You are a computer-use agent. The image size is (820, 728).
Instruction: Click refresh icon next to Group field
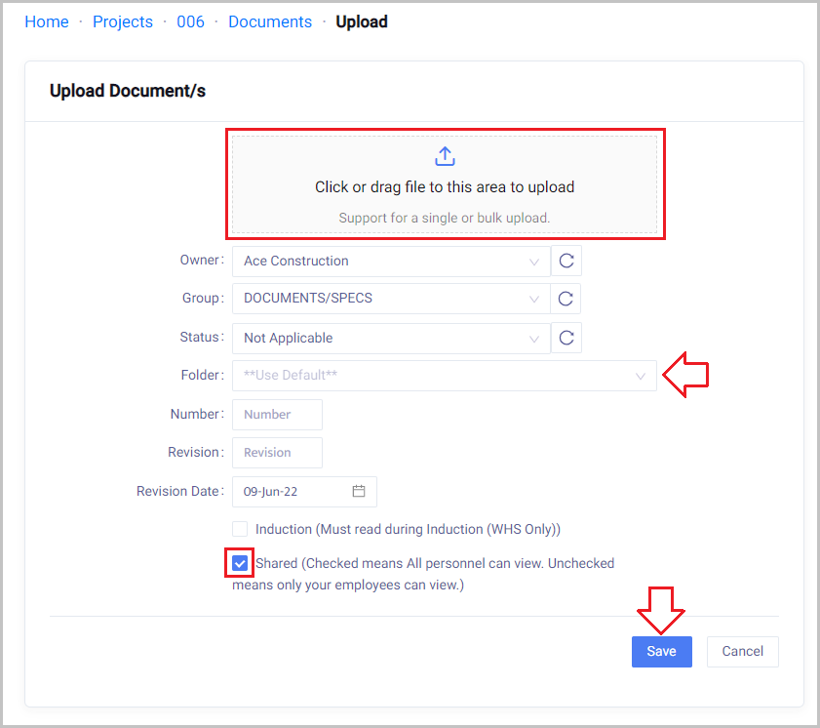tap(566, 299)
